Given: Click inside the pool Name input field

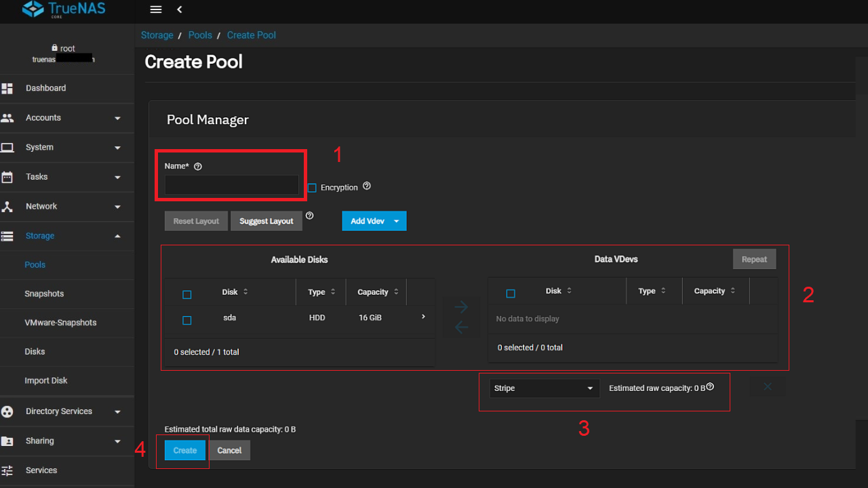Looking at the screenshot, I should (231, 184).
